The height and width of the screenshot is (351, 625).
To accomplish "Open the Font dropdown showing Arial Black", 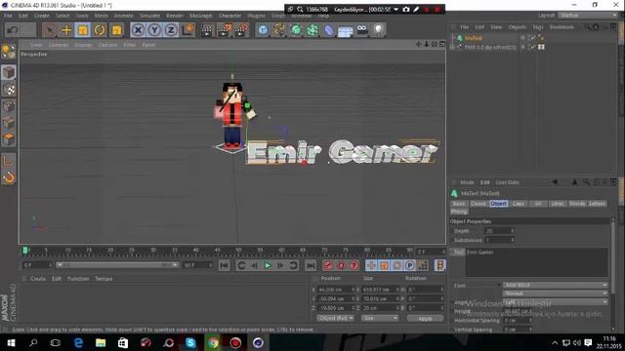I will pyautogui.click(x=555, y=285).
